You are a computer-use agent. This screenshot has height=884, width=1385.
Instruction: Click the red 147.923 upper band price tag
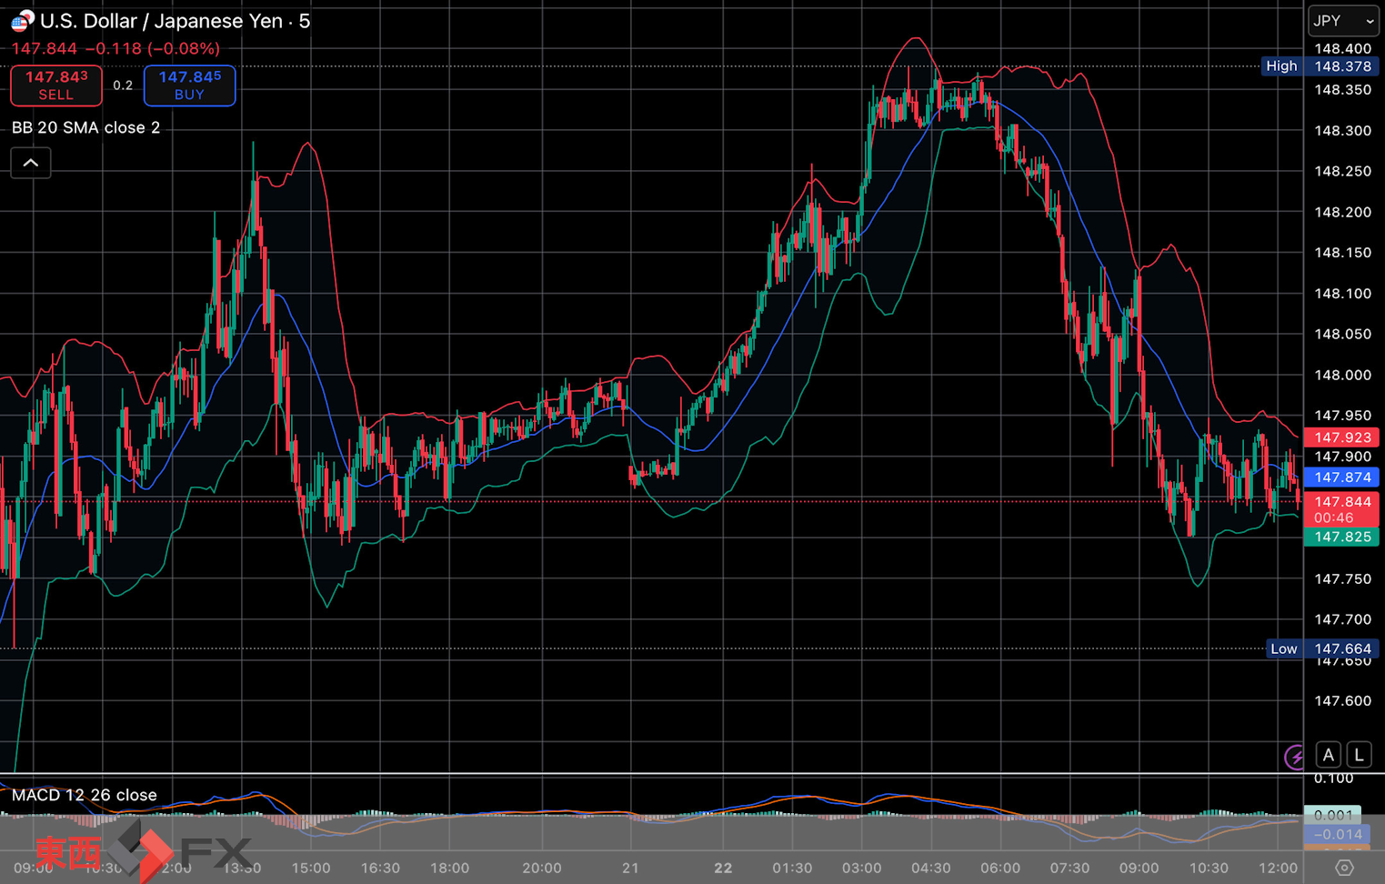pos(1342,437)
